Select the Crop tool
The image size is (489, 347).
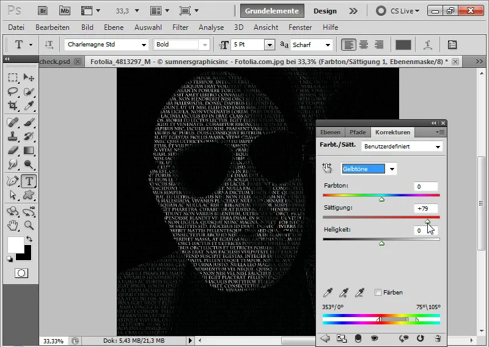(13, 105)
